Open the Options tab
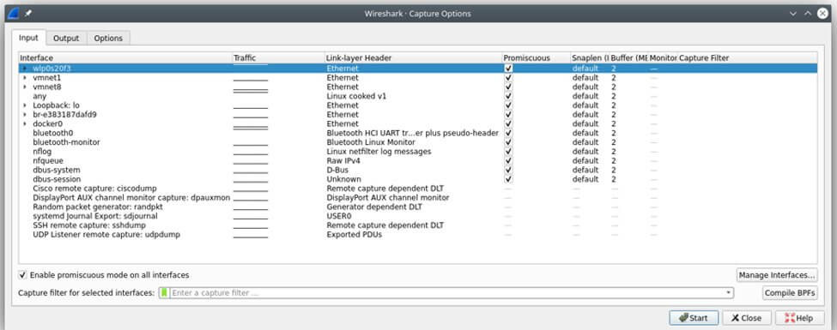This screenshot has width=837, height=330. [x=108, y=39]
